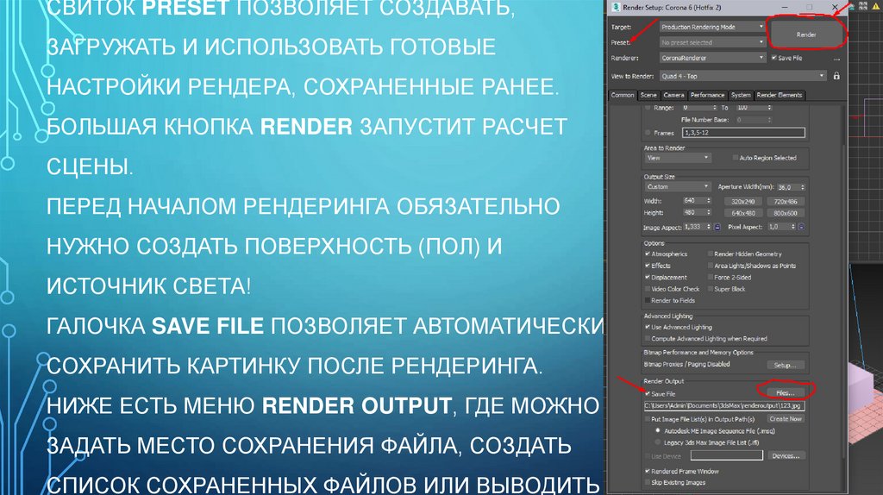The height and width of the screenshot is (495, 883).
Task: Toggle Save File checkbox near Render button
Action: 773,58
